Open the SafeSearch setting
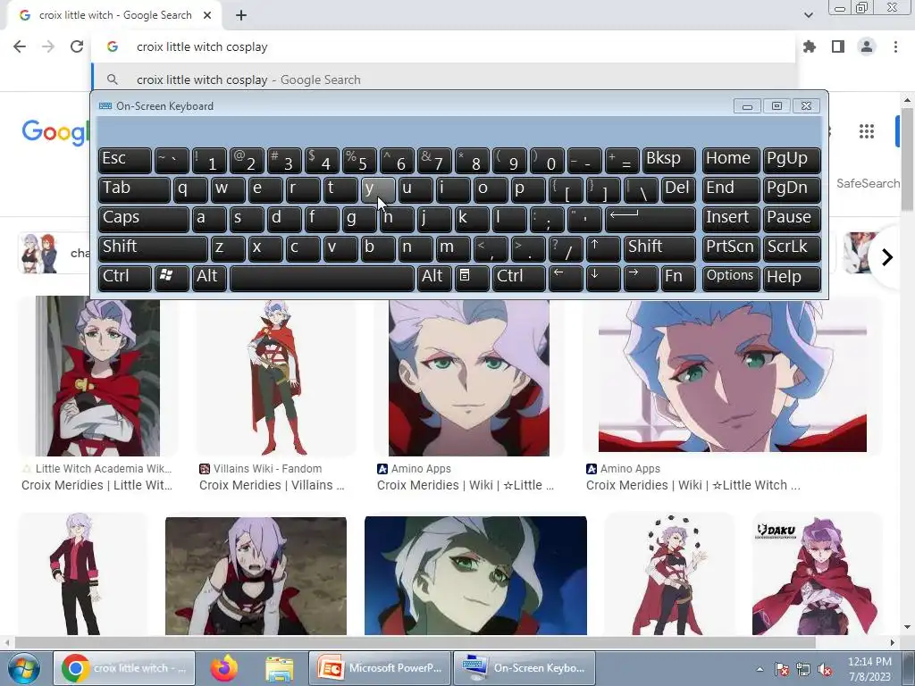Image resolution: width=915 pixels, height=686 pixels. point(869,183)
